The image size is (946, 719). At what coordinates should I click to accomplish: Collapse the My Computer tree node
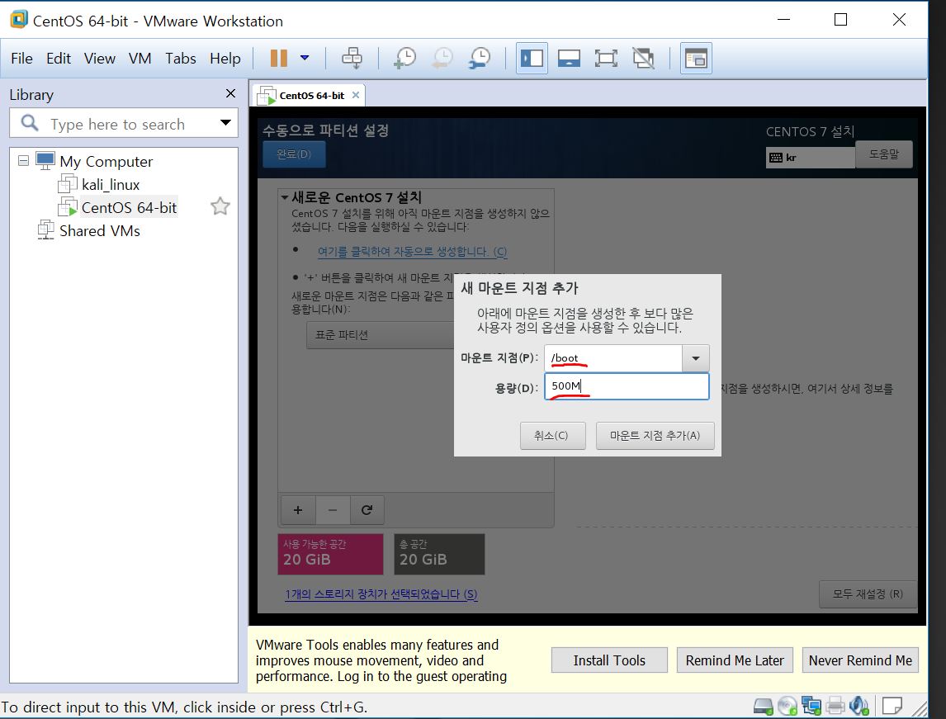point(24,160)
